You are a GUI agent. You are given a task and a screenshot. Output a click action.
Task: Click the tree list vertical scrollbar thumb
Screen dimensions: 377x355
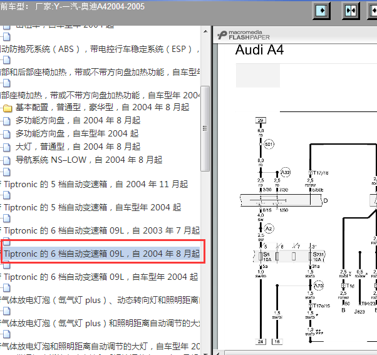click(x=205, y=128)
